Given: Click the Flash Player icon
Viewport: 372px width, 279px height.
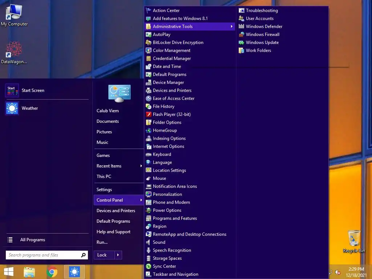Looking at the screenshot, I should click(149, 114).
